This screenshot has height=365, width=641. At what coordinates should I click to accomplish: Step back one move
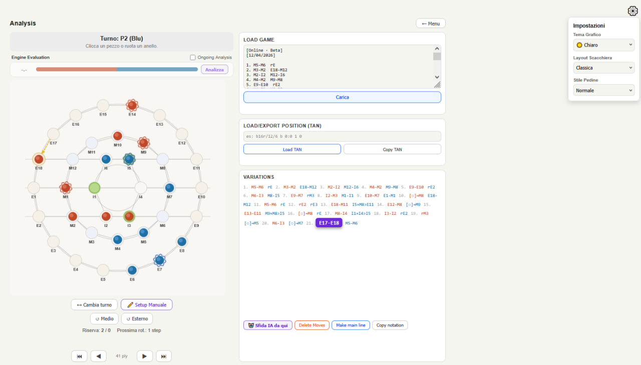pyautogui.click(x=98, y=356)
